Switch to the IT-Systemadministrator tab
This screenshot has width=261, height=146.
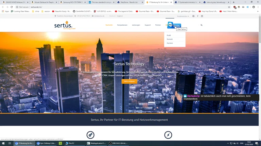click(x=188, y=2)
